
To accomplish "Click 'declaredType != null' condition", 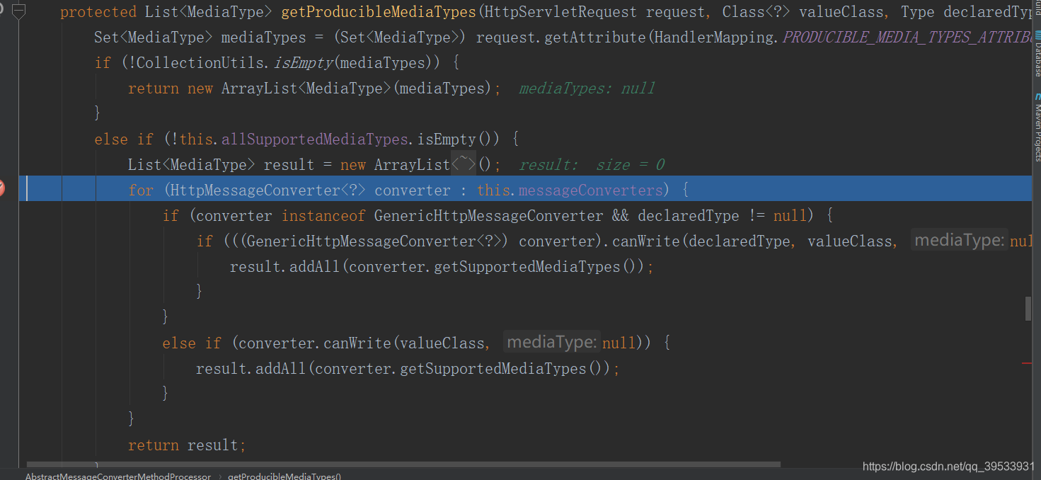I will 721,215.
